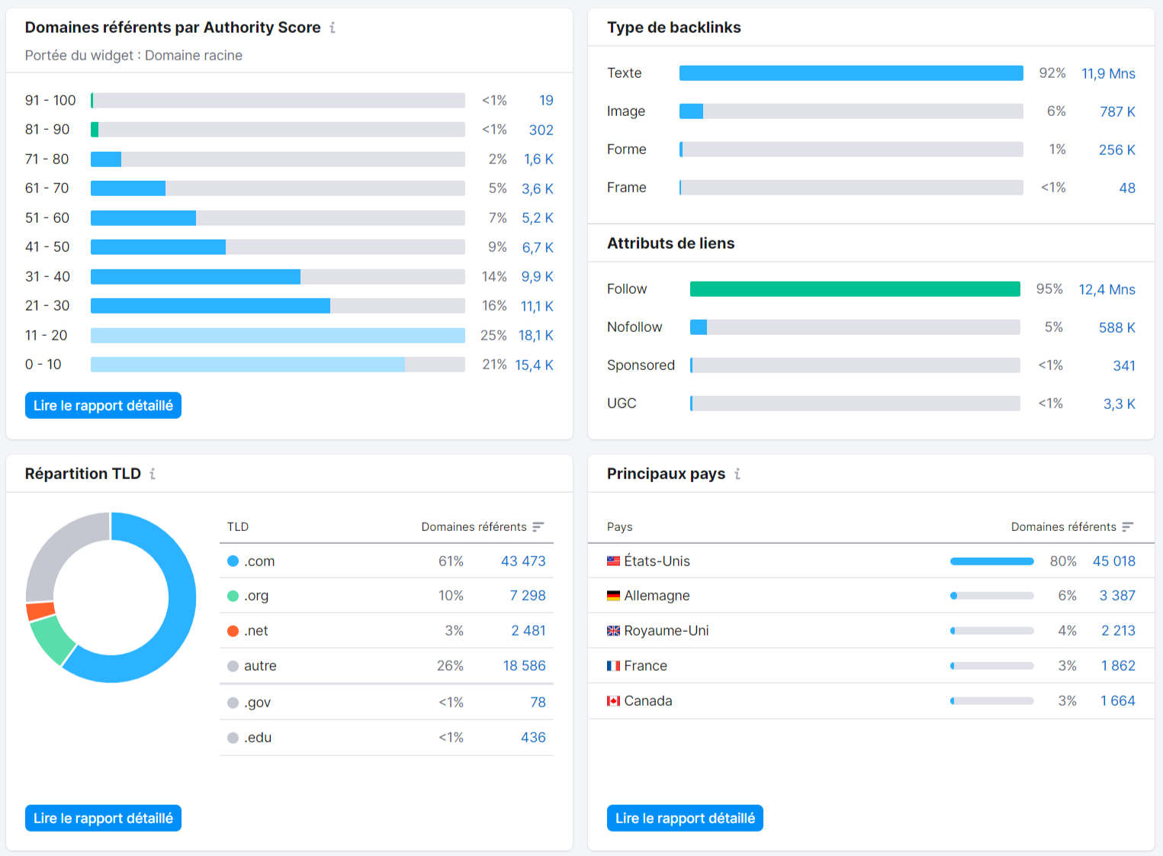Open the 43 473 .com domains link

(x=523, y=561)
